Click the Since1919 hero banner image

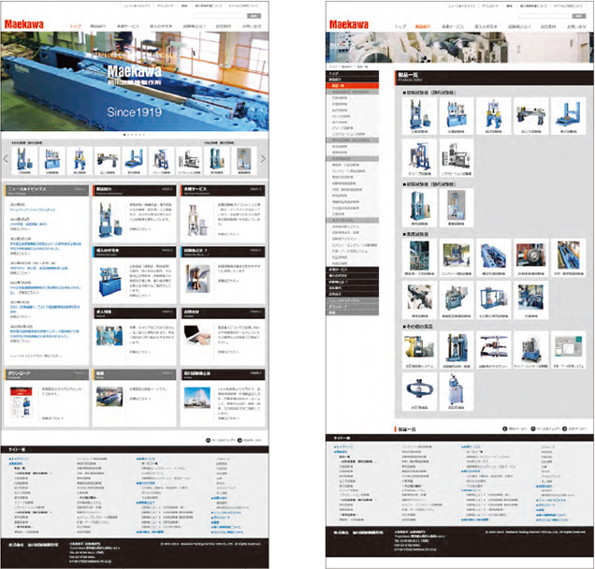coord(135,81)
